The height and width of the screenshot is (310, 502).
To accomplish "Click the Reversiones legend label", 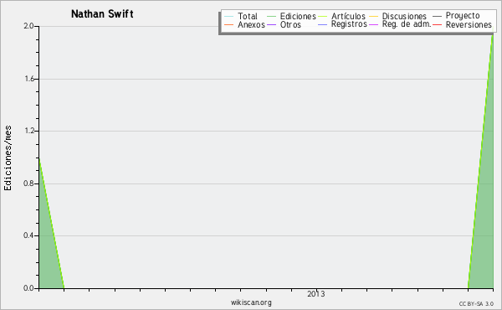I will tap(469, 25).
